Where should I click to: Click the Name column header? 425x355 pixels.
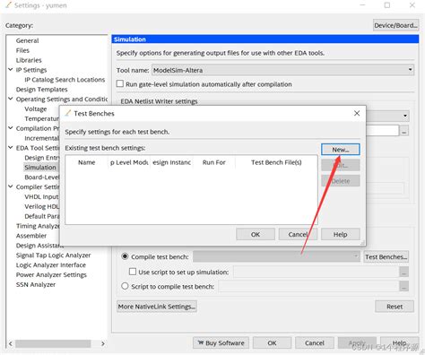coord(87,162)
